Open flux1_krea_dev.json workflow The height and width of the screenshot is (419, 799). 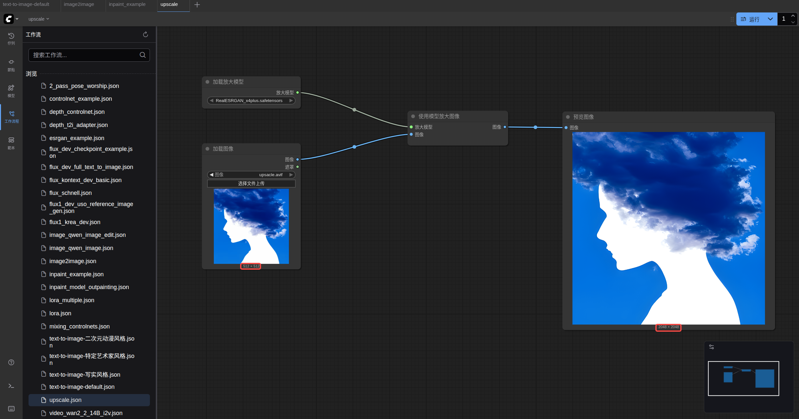pyautogui.click(x=89, y=222)
